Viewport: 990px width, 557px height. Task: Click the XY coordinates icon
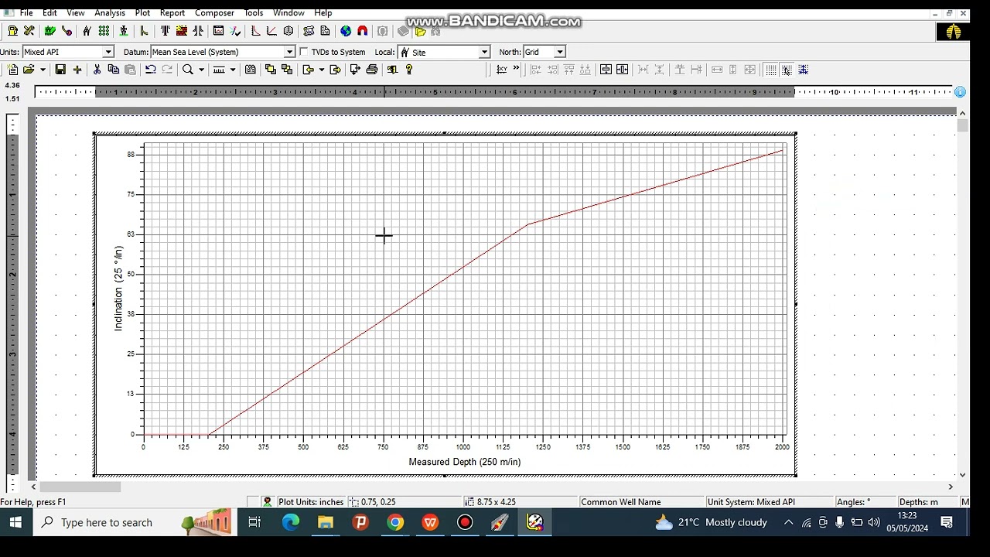pyautogui.click(x=501, y=70)
